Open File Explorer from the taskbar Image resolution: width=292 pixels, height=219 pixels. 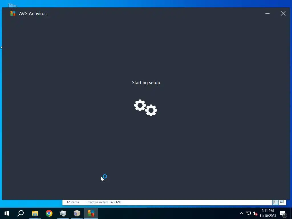pos(35,213)
